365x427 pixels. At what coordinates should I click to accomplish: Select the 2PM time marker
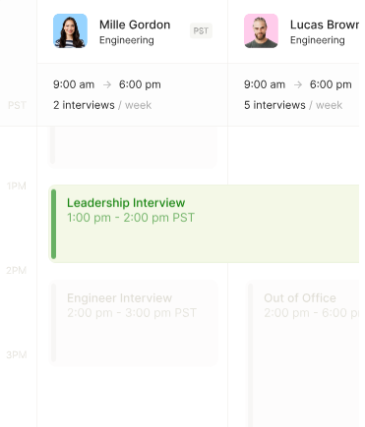click(17, 270)
